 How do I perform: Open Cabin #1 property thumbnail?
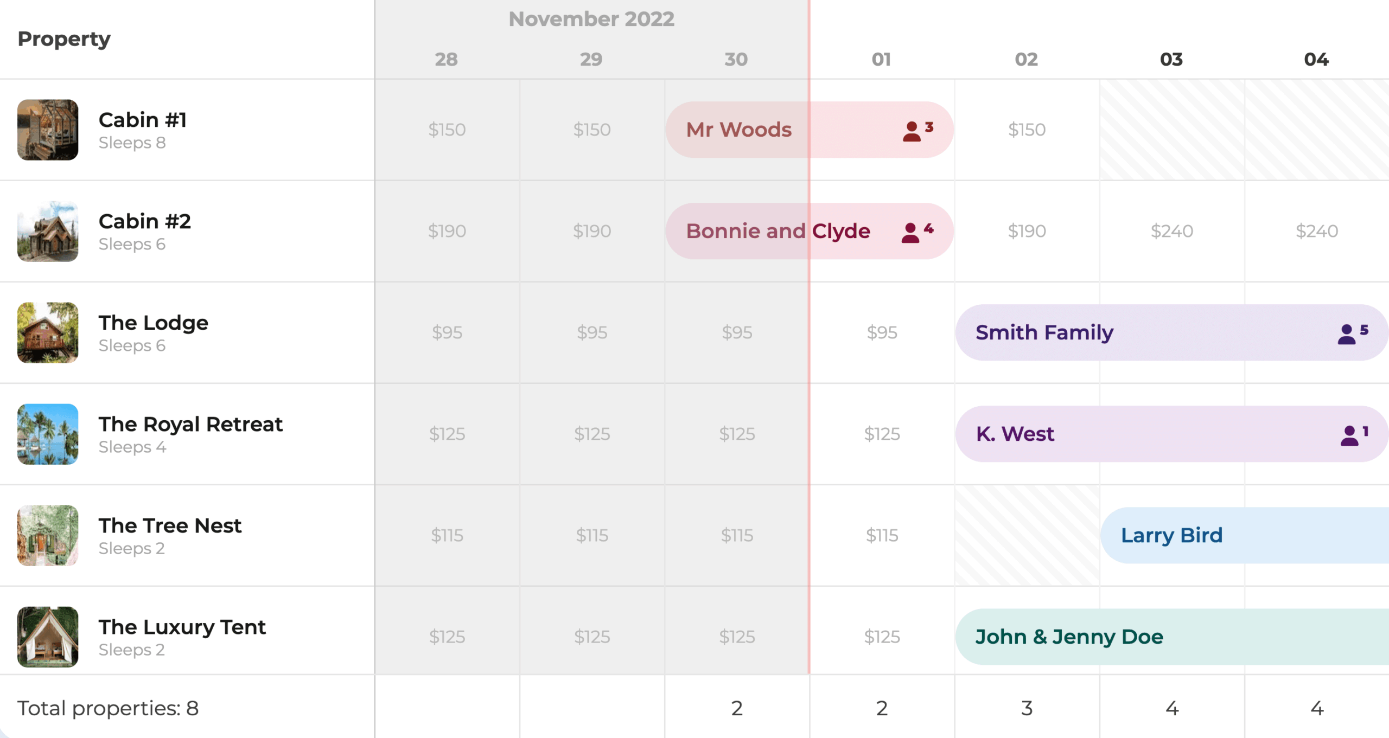click(x=48, y=130)
